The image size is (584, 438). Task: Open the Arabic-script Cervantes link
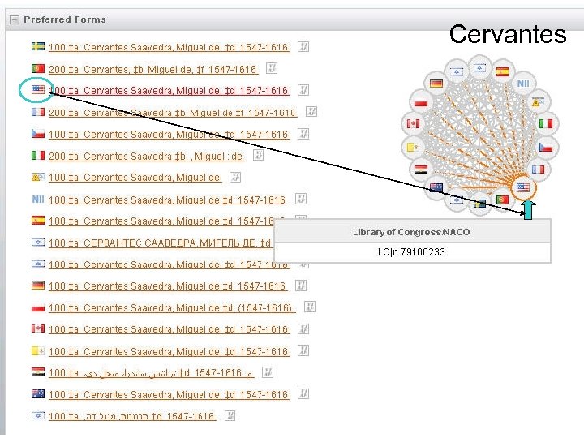coord(151,373)
